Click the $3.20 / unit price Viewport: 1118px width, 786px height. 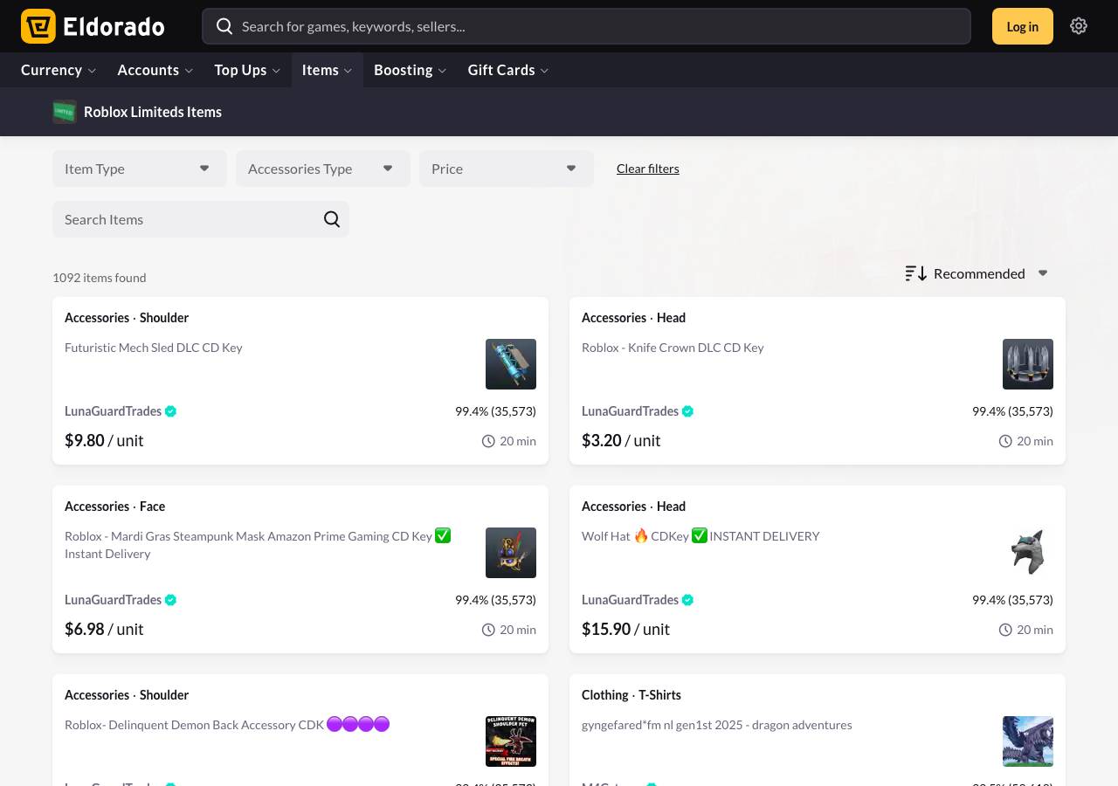pos(621,441)
